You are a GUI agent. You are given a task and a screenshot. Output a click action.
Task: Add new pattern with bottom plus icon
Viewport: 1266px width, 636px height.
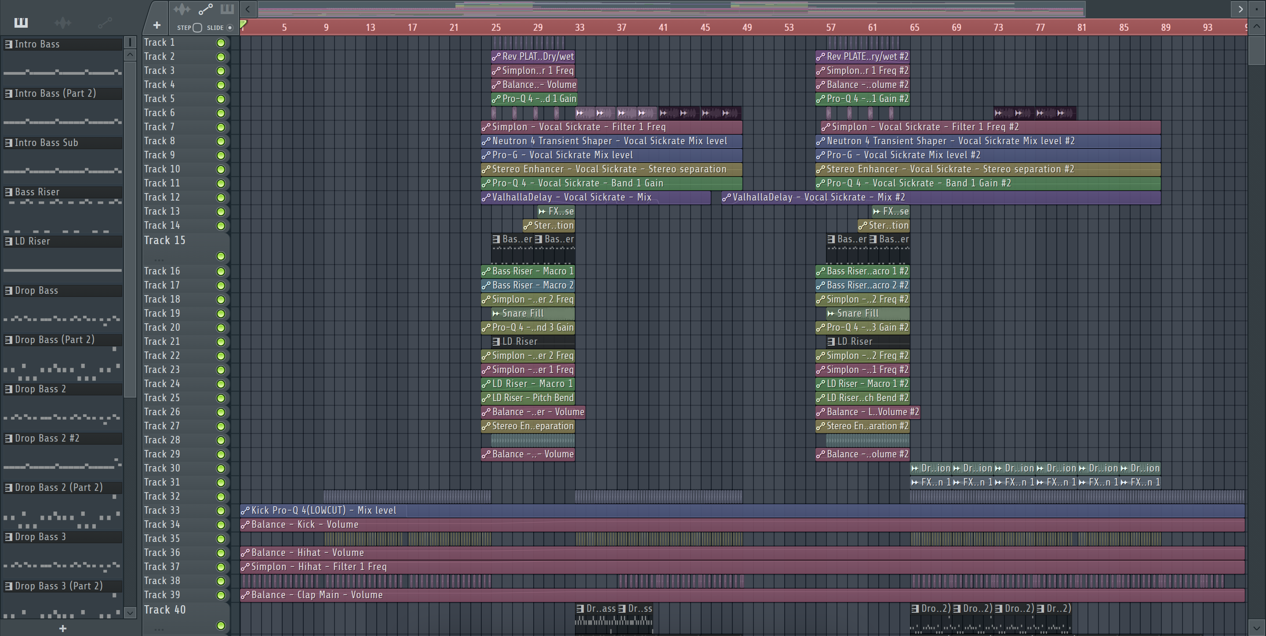point(63,628)
